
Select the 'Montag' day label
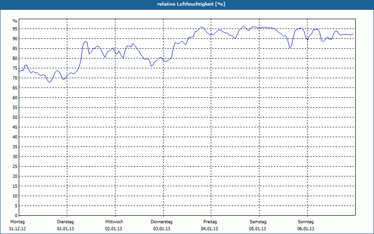pyautogui.click(x=17, y=222)
